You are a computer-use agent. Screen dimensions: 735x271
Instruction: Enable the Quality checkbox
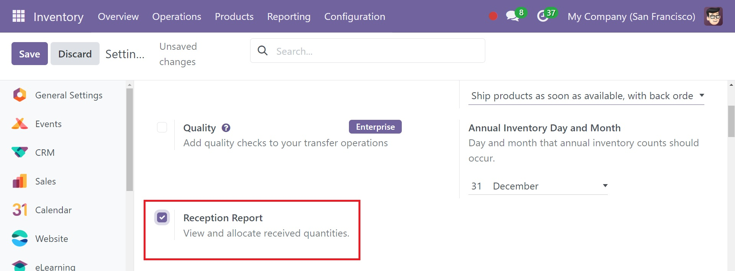pyautogui.click(x=162, y=127)
